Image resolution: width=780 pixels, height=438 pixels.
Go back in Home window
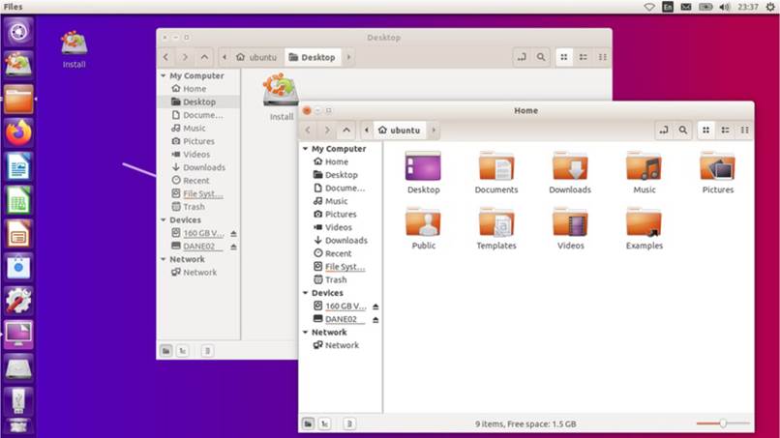tap(308, 131)
